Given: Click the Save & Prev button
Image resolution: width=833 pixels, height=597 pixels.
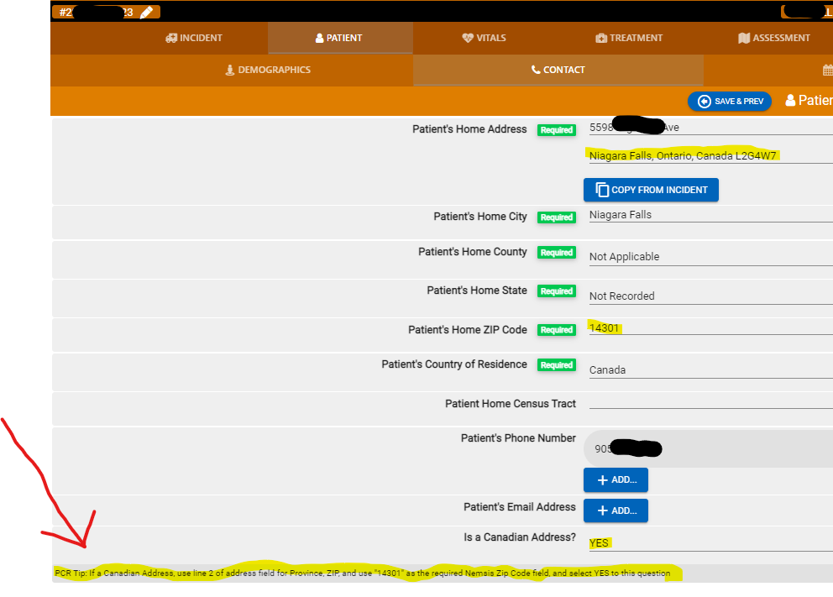Looking at the screenshot, I should point(730,101).
